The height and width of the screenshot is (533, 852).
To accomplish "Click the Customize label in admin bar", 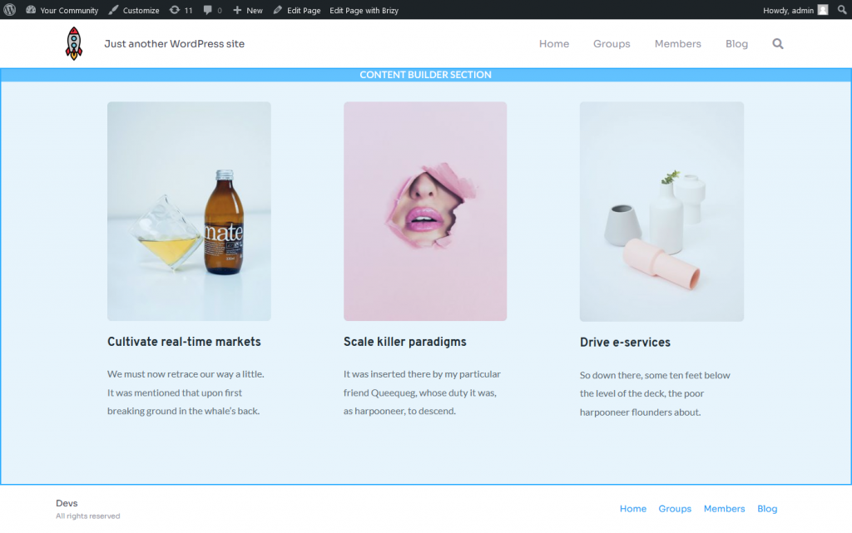I will coord(141,10).
